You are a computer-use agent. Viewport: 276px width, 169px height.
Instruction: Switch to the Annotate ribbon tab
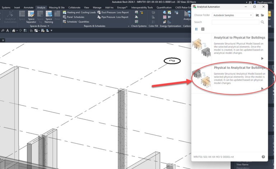[28, 8]
